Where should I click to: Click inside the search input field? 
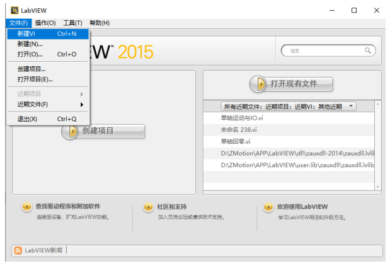tap(328, 51)
